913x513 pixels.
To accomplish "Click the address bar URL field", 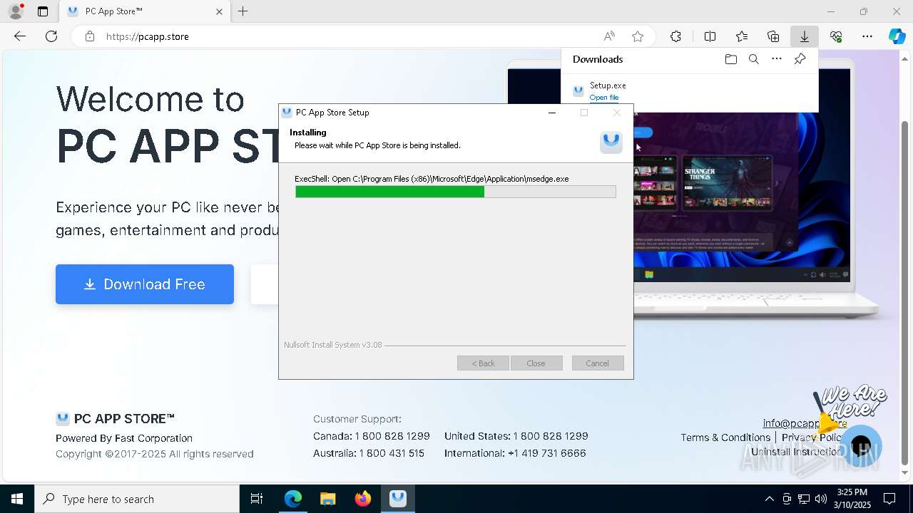I will pos(342,36).
